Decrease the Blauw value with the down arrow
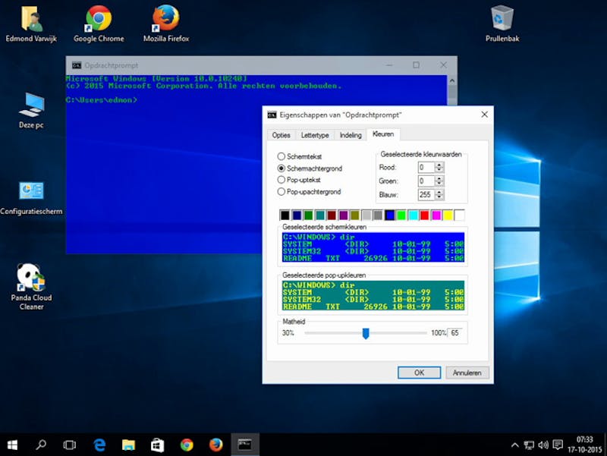This screenshot has height=456, width=607. (439, 198)
